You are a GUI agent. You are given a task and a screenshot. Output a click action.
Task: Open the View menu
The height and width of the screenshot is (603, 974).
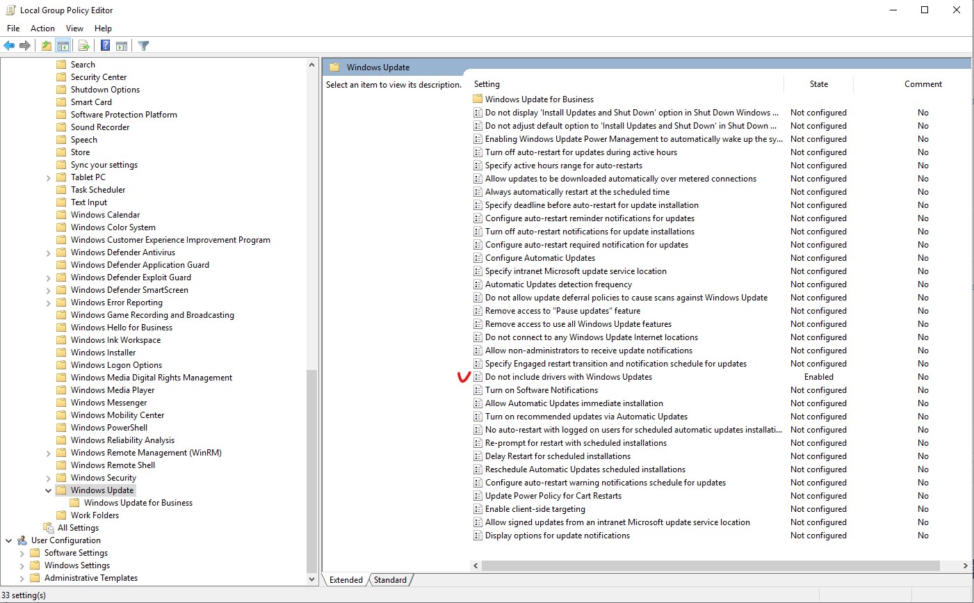(x=74, y=29)
